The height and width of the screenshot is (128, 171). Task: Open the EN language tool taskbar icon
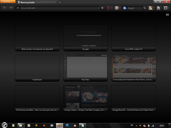coord(52,125)
